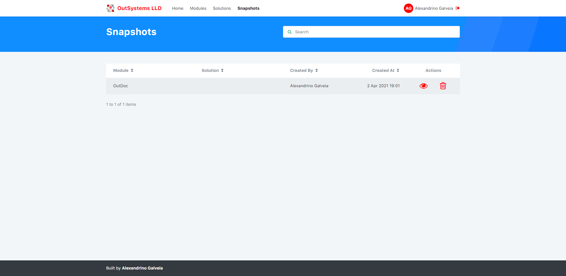Click the logout icon next to Alexandrino Galveia
Image resolution: width=566 pixels, height=276 pixels.
point(458,8)
